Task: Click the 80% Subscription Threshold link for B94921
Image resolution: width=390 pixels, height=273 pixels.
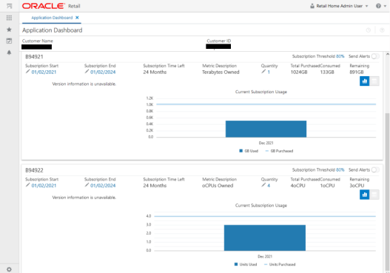Action: click(x=340, y=56)
